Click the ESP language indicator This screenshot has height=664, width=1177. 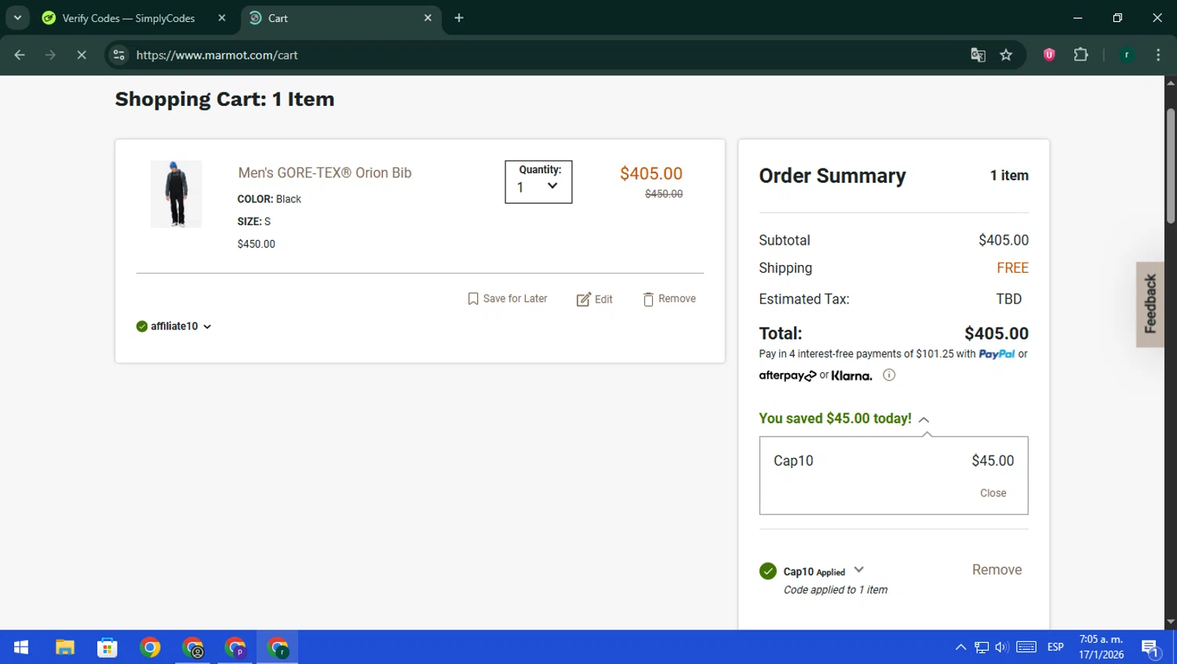(1055, 648)
